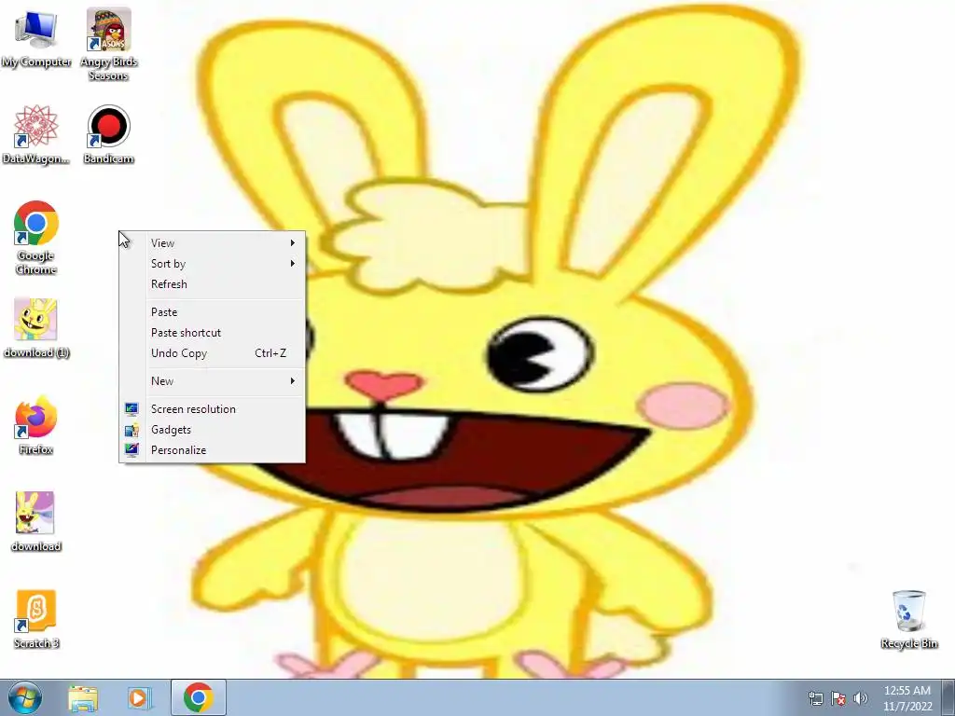Viewport: 955px width, 716px height.
Task: Launch Windows Media Player from the taskbar
Action: pos(139,697)
